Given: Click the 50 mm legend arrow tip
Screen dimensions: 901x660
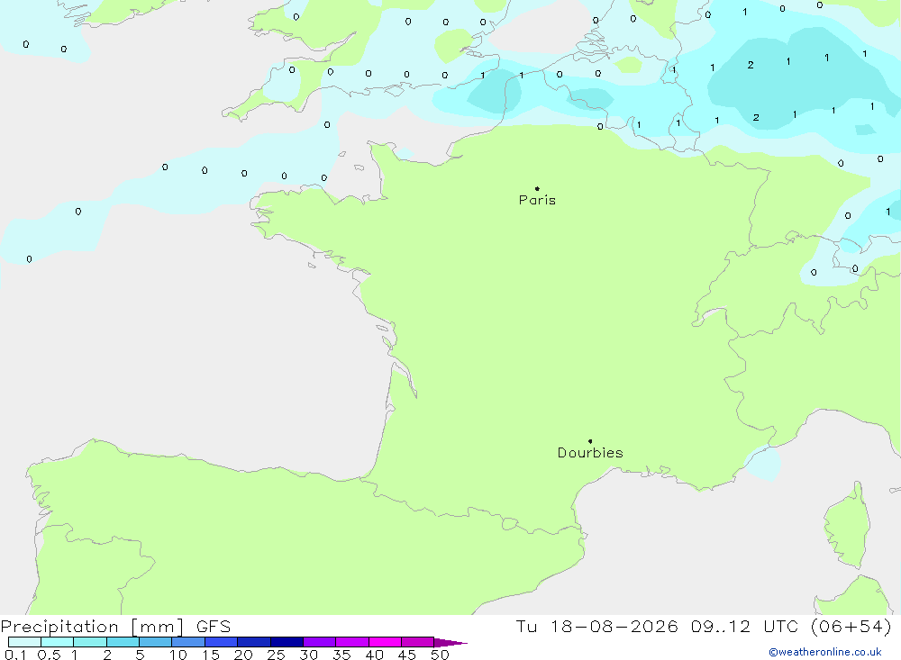Looking at the screenshot, I should coord(451,642).
